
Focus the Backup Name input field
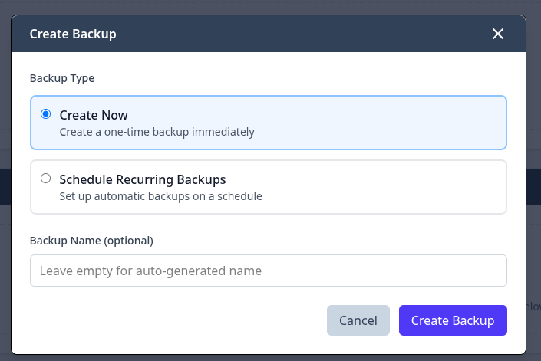268,271
